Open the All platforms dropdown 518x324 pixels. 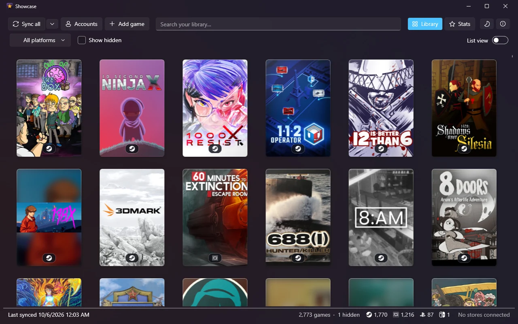40,40
